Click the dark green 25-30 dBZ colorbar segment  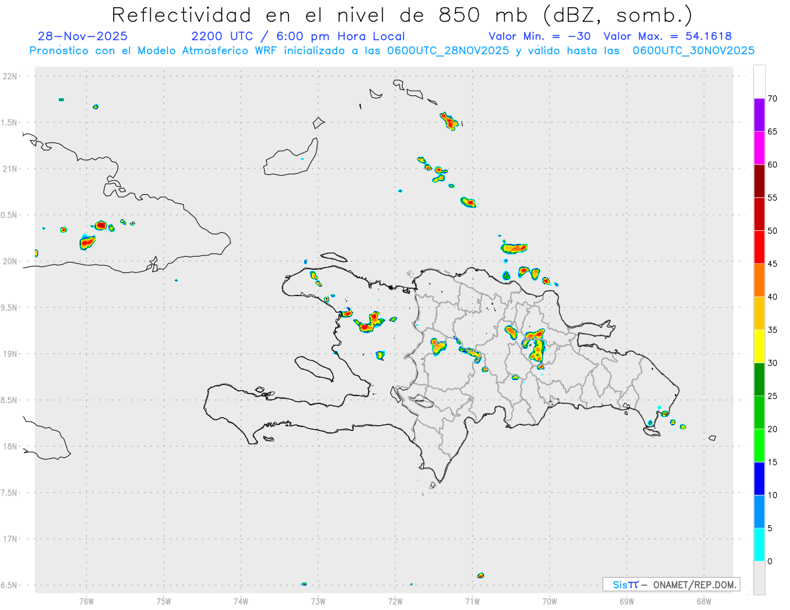(759, 380)
